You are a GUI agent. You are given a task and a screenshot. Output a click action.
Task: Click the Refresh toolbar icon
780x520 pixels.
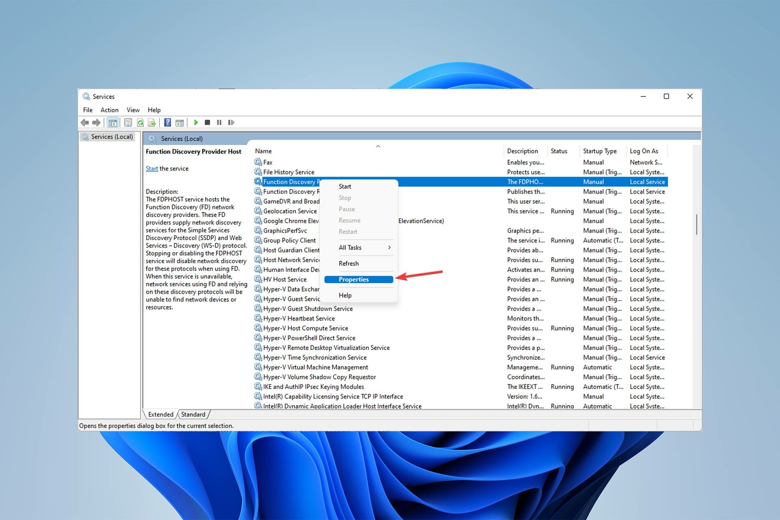point(140,122)
